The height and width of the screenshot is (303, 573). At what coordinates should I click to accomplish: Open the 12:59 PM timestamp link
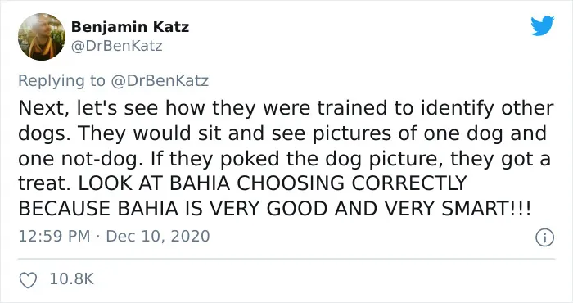[54, 236]
